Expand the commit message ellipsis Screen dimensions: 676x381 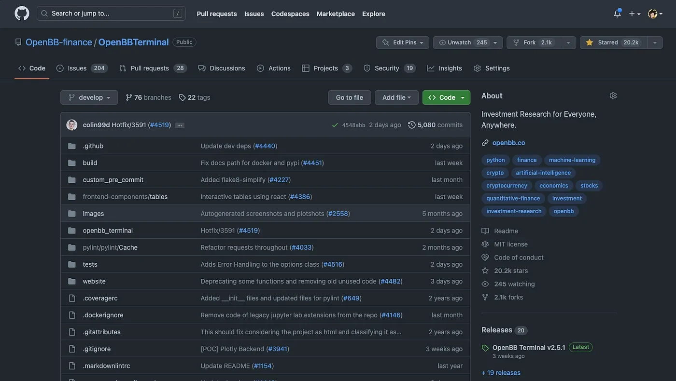coord(180,125)
